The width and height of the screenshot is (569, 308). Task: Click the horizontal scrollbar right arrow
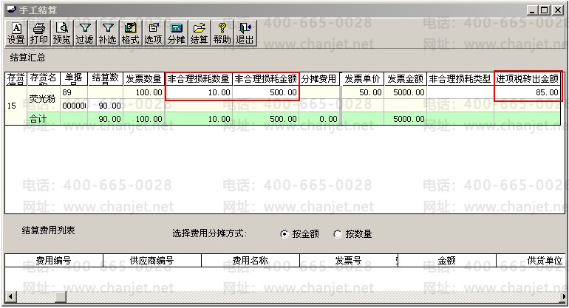564,297
